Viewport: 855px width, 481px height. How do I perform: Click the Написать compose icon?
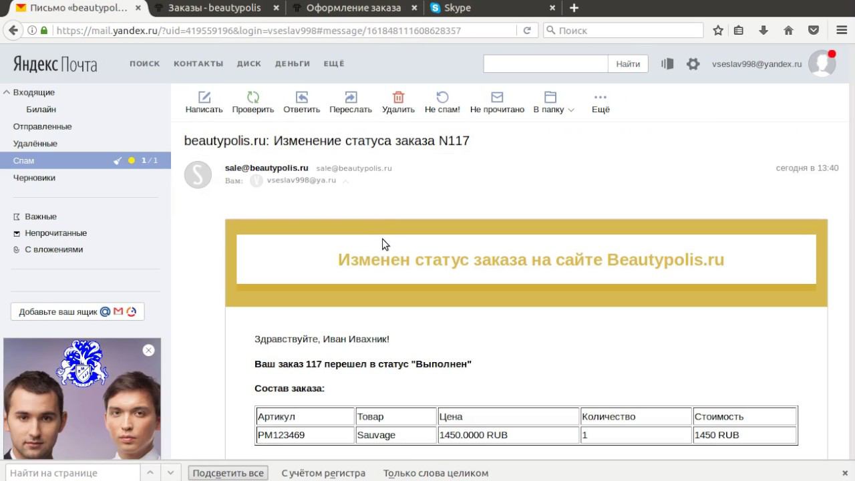coord(204,98)
